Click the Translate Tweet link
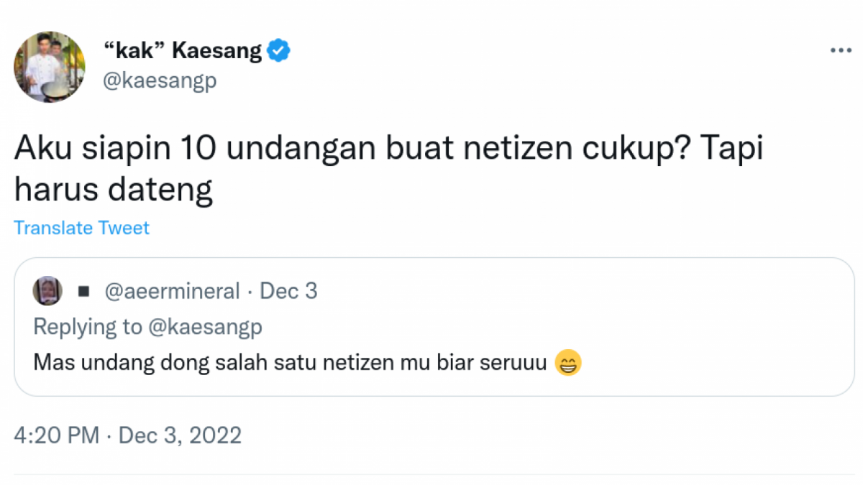 pos(81,228)
